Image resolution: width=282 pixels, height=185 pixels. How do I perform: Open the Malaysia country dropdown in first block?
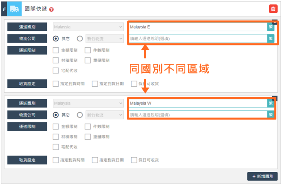[x=88, y=27]
